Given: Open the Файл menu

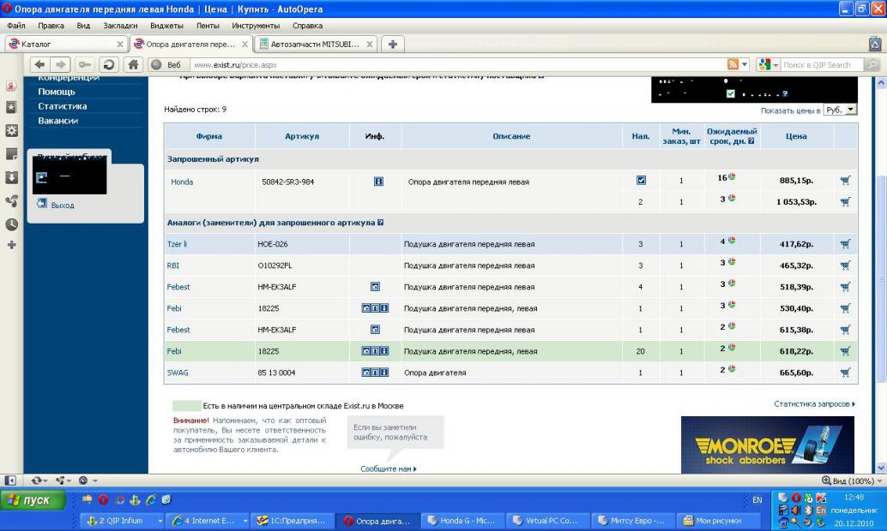Looking at the screenshot, I should [15, 26].
